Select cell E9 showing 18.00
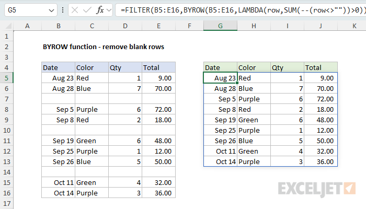366x209 pixels. [x=159, y=120]
